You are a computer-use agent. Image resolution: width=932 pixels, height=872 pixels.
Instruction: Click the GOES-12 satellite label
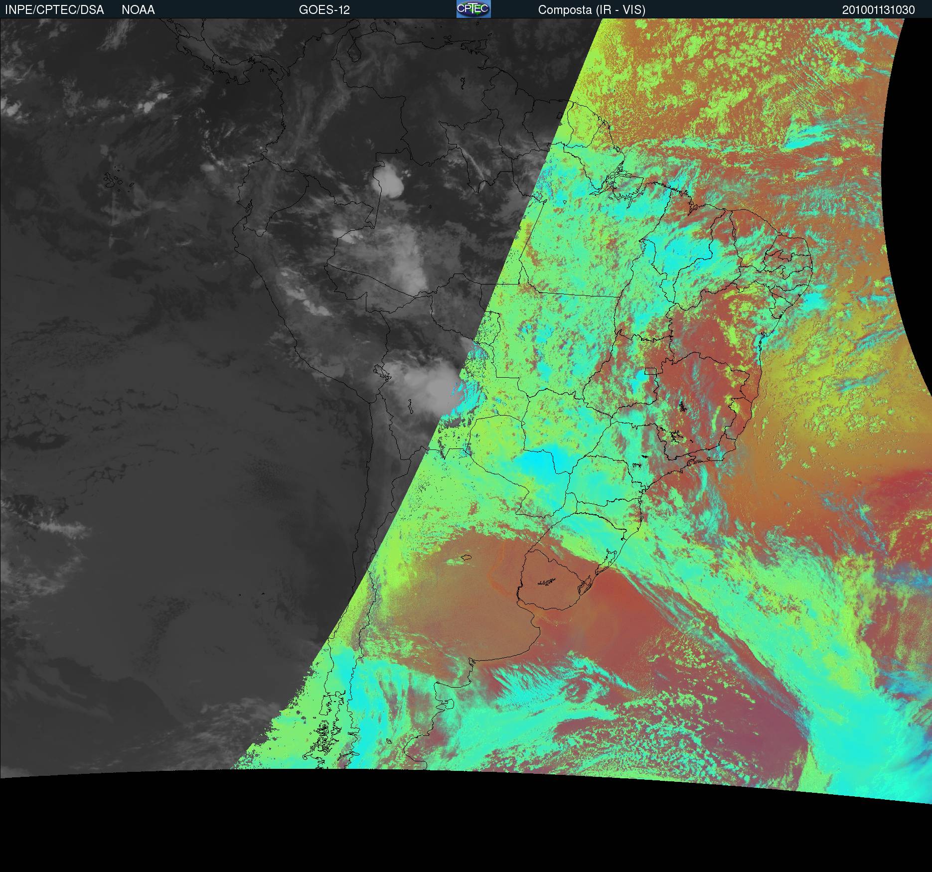point(324,10)
